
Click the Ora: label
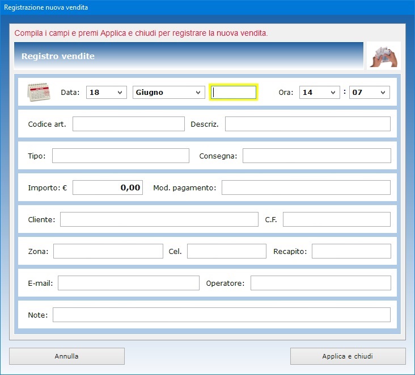pos(286,92)
